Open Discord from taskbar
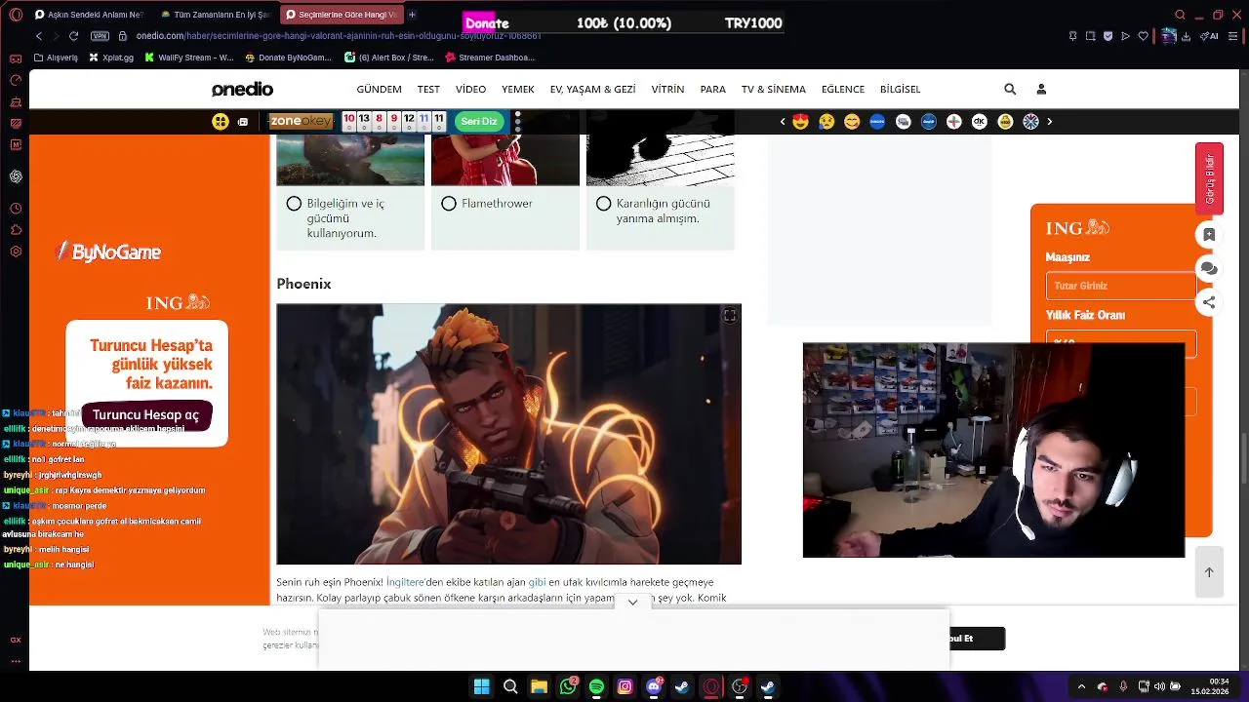 pyautogui.click(x=654, y=687)
